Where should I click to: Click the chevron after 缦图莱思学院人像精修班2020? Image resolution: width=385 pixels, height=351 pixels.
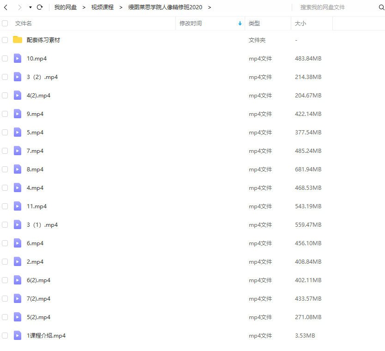pos(209,7)
